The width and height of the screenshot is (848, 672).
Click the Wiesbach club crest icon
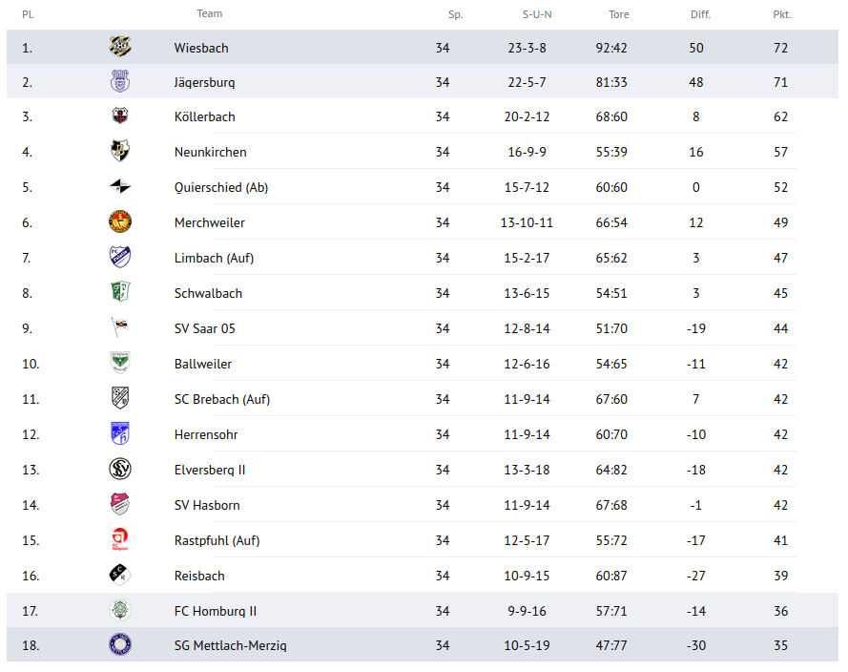point(120,47)
